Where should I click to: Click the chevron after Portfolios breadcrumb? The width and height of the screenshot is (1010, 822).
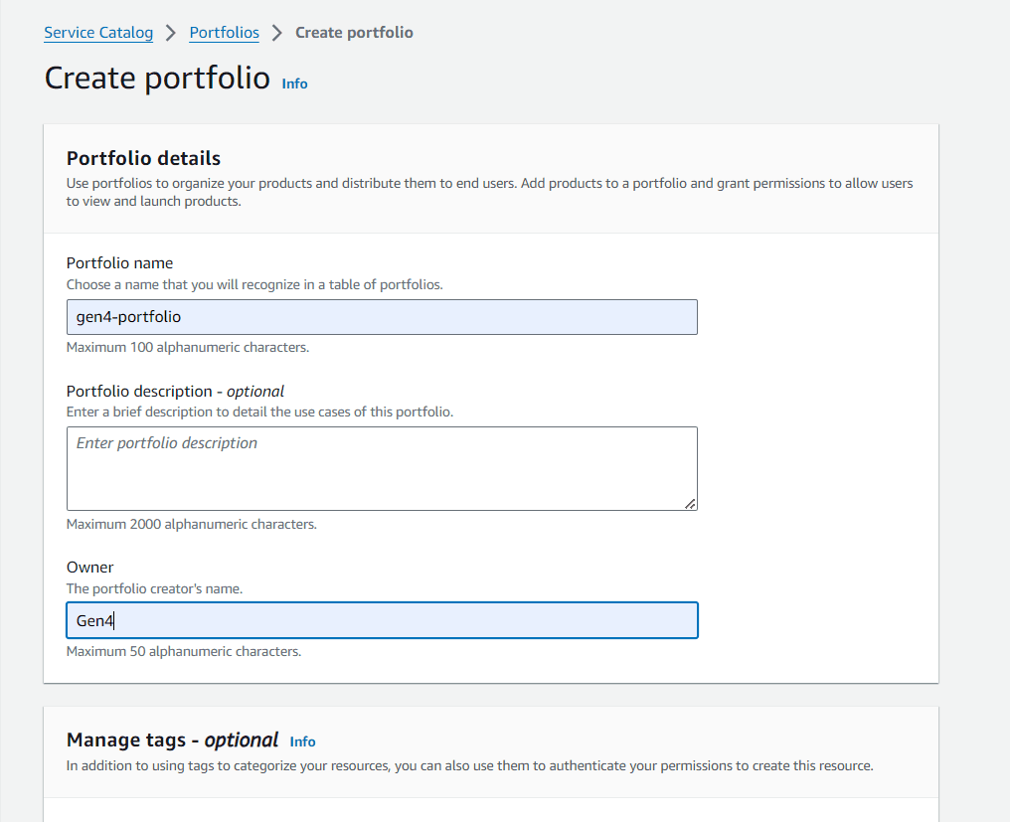(277, 33)
